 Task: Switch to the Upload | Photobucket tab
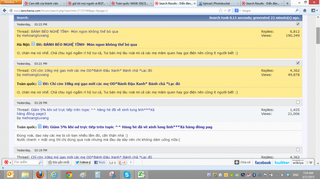220,4
